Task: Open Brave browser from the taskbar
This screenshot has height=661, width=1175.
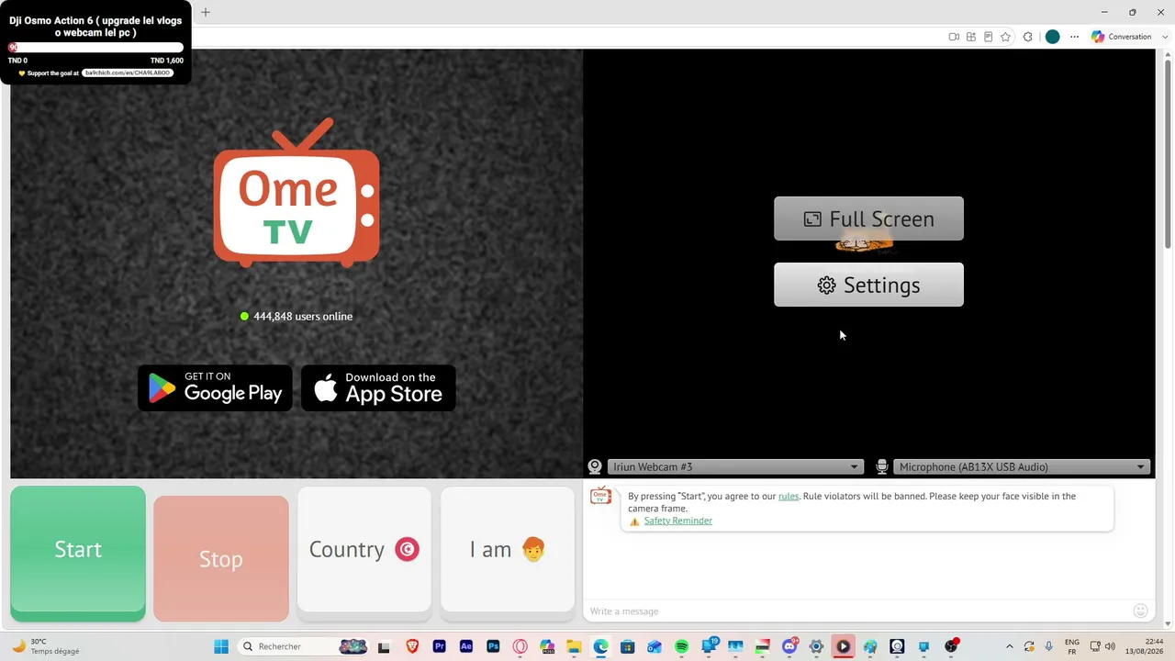Action: pos(412,646)
